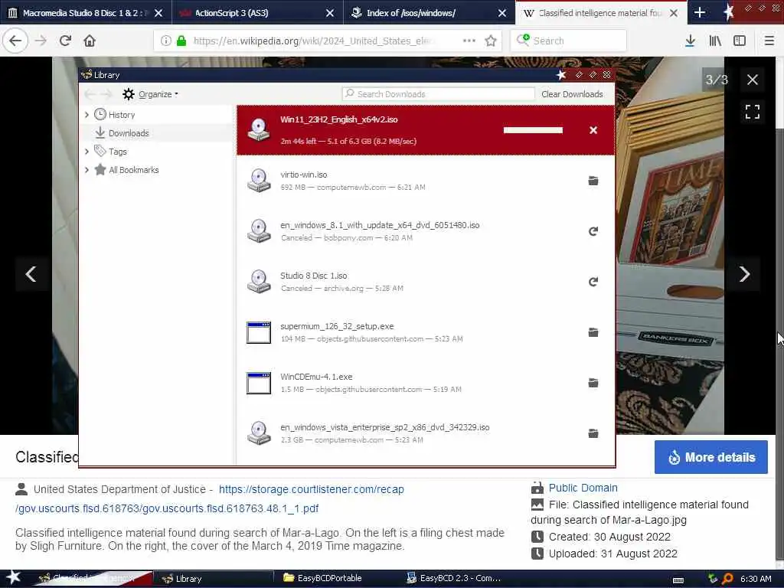This screenshot has width=784, height=588.
Task: Select the virtio-win.iso download entry
Action: click(426, 181)
